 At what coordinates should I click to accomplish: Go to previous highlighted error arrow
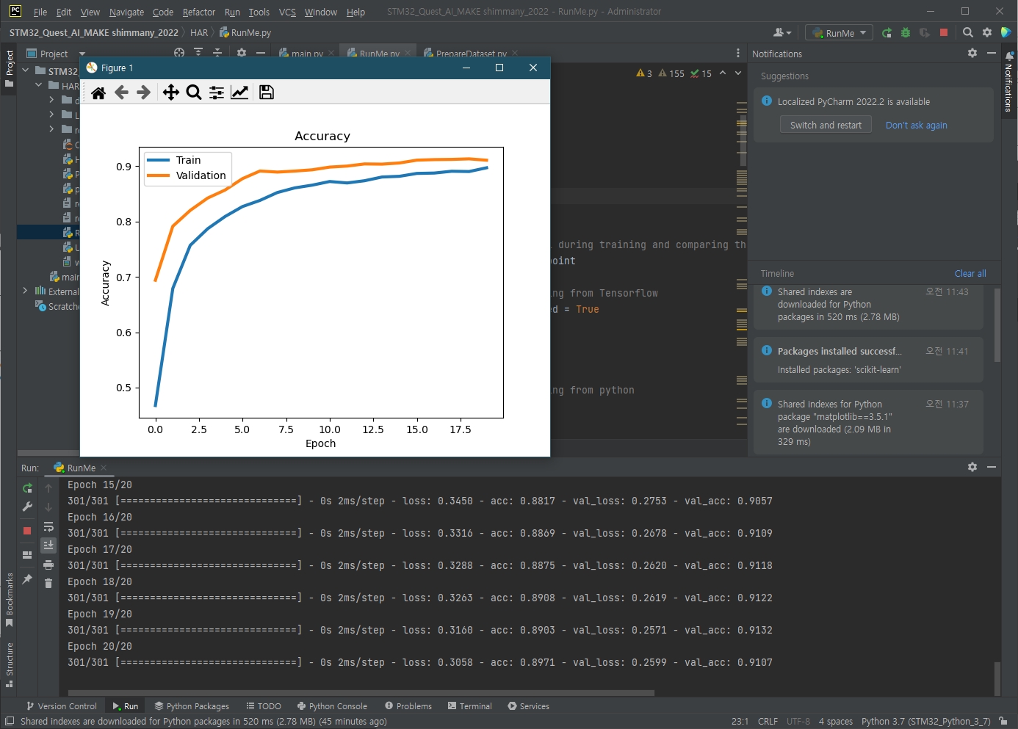click(x=723, y=73)
